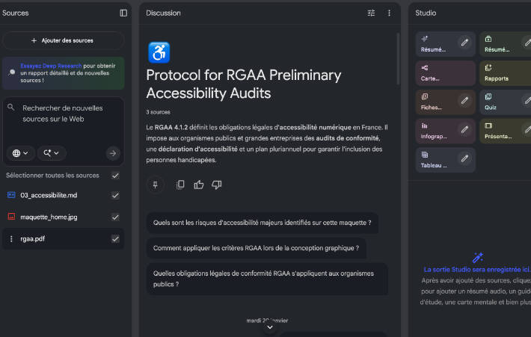Open the Discussion settings sliders icon
This screenshot has width=531, height=337.
372,13
